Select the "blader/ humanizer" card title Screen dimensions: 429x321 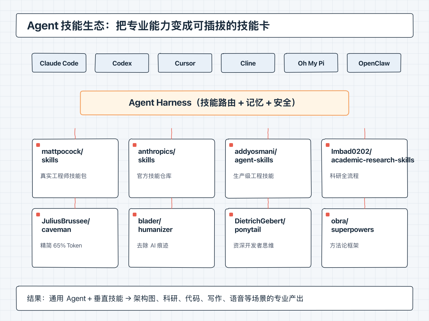[155, 225]
